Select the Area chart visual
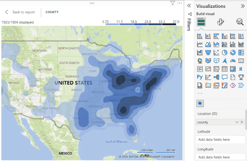This screenshot has height=161, width=247. 208,44
